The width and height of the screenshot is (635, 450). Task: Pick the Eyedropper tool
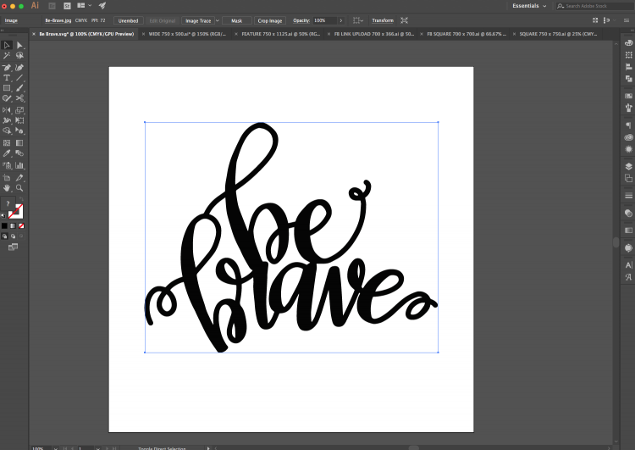[x=7, y=153]
